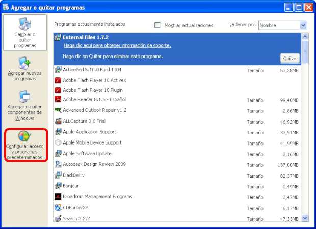Screen dimensions: 316x229
Task: Click the scrollbar up arrow
Action: pyautogui.click(x=305, y=37)
